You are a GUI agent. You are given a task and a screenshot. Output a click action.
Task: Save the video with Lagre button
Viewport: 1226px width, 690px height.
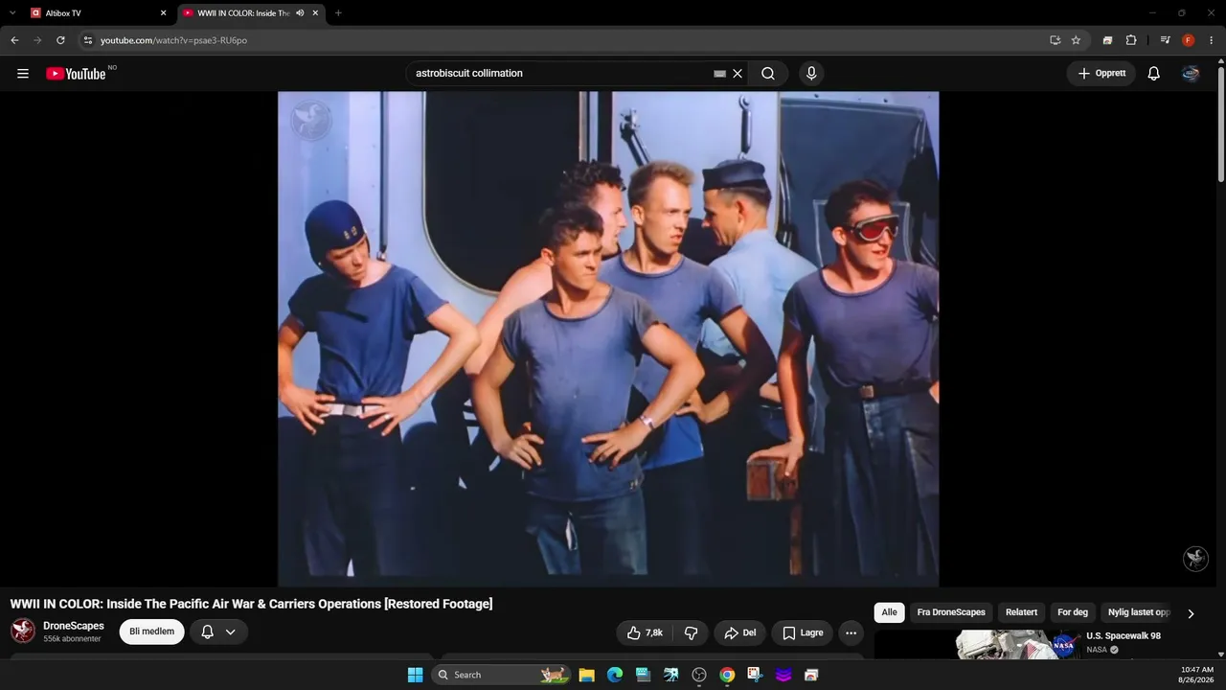[803, 632]
